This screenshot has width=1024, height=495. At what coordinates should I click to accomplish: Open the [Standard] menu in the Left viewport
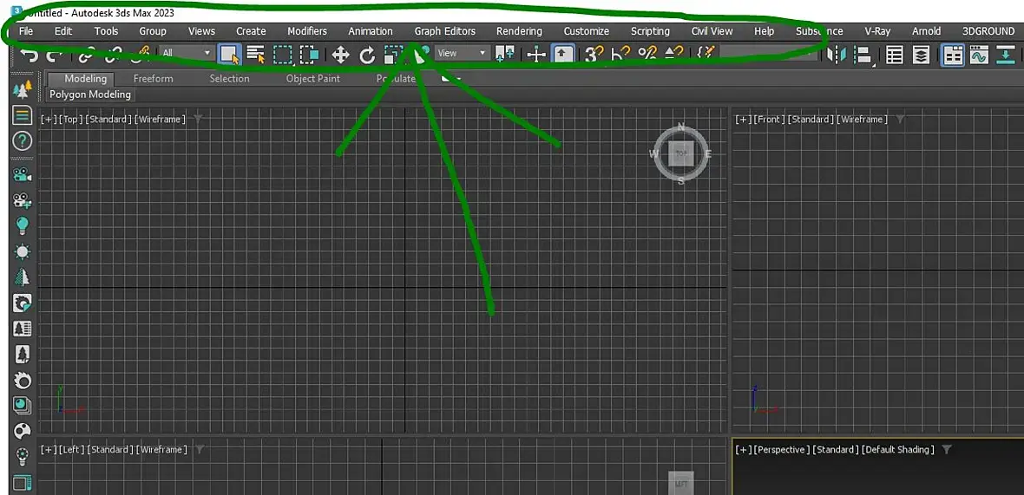[x=110, y=449]
